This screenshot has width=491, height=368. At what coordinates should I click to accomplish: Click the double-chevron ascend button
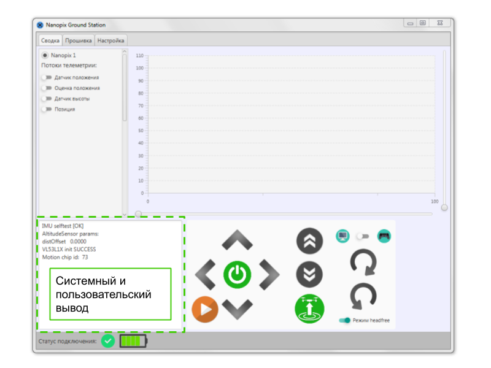pyautogui.click(x=309, y=240)
